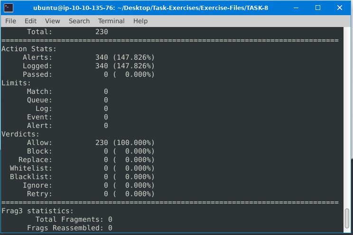Open the Help menu
This screenshot has width=353, height=235.
[x=140, y=21]
